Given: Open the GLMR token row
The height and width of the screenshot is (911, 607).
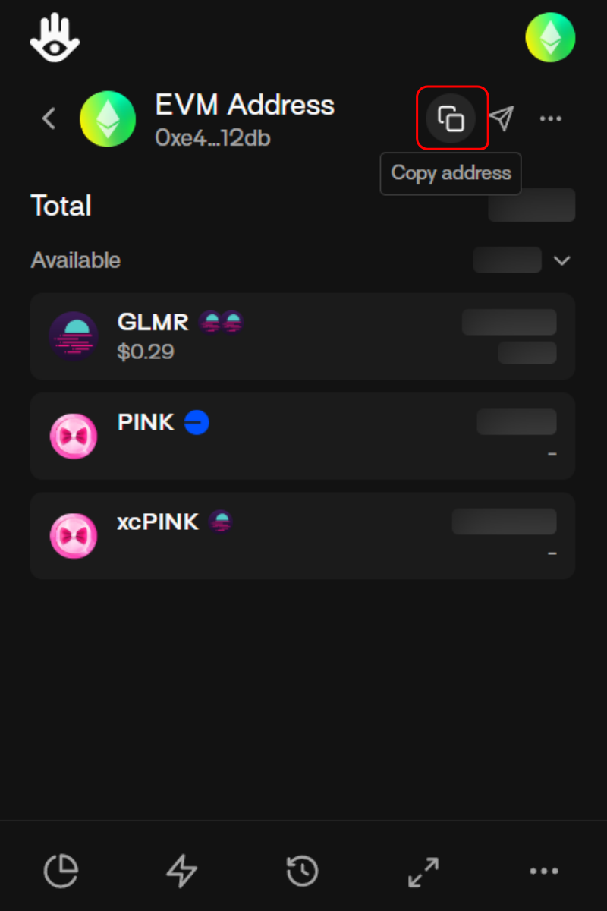Looking at the screenshot, I should (302, 336).
